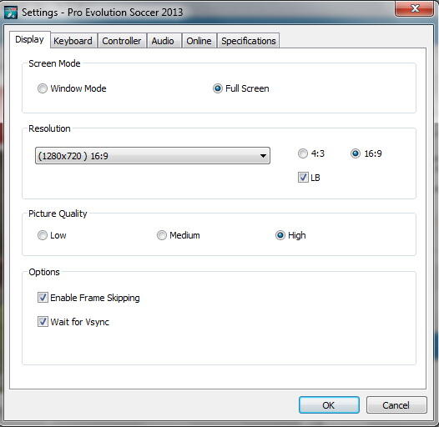Select the Display tab
The height and width of the screenshot is (427, 439).
tap(29, 39)
